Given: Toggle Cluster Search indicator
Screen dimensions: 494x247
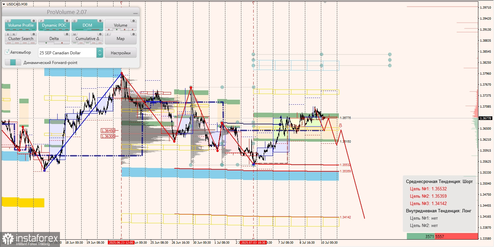Looking at the screenshot, I should 21,39.
